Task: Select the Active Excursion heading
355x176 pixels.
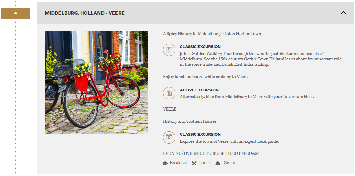Action: click(x=199, y=90)
